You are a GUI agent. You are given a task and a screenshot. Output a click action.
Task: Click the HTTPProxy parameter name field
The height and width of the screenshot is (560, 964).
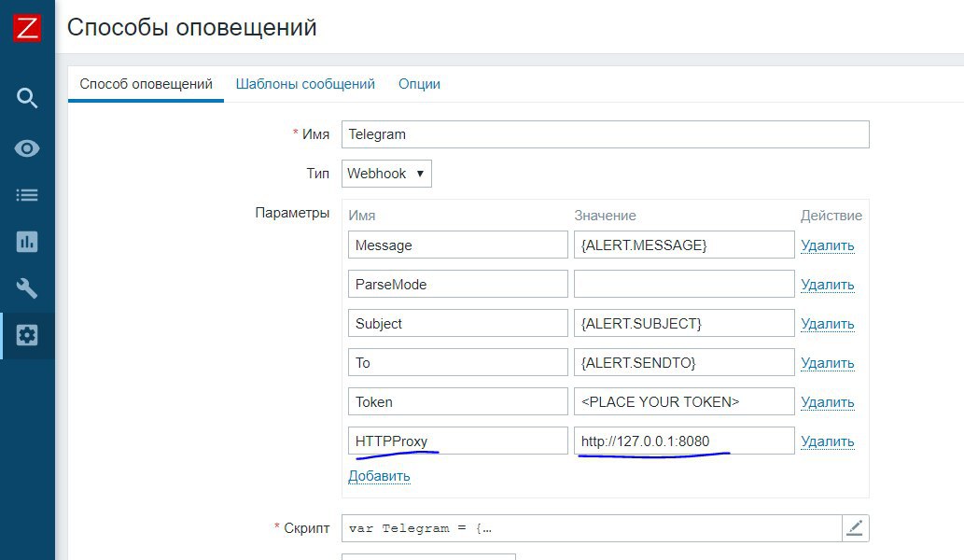tap(458, 441)
